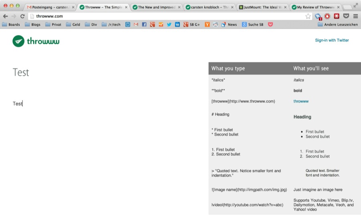Open the Reddit alien bookmark
Screen dimensions: 361x218
(x=215, y=24)
